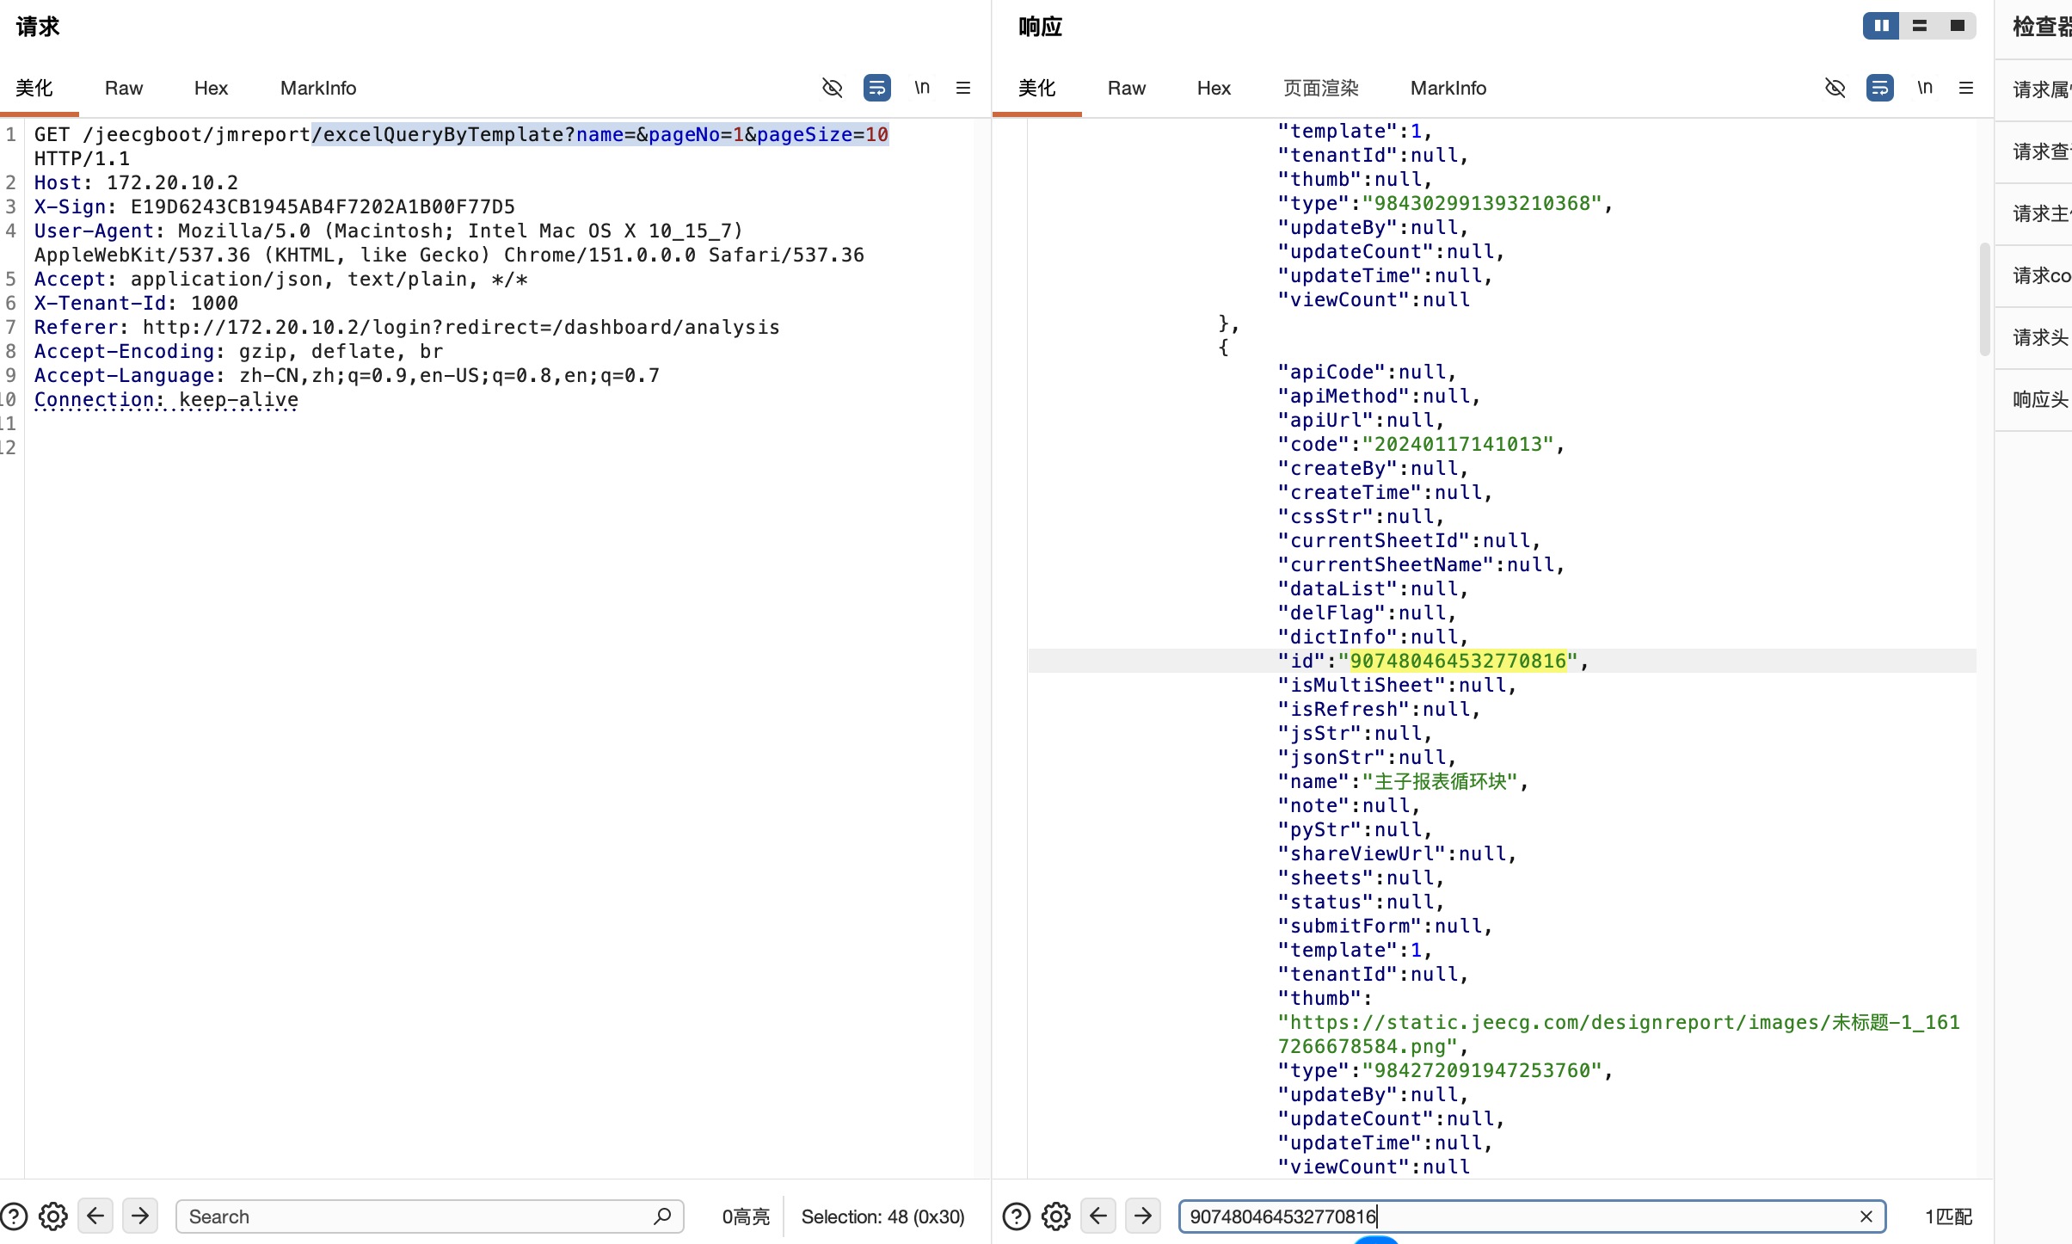This screenshot has width=2072, height=1244.
Task: Toggle \n display in the response panel
Action: coord(1925,88)
